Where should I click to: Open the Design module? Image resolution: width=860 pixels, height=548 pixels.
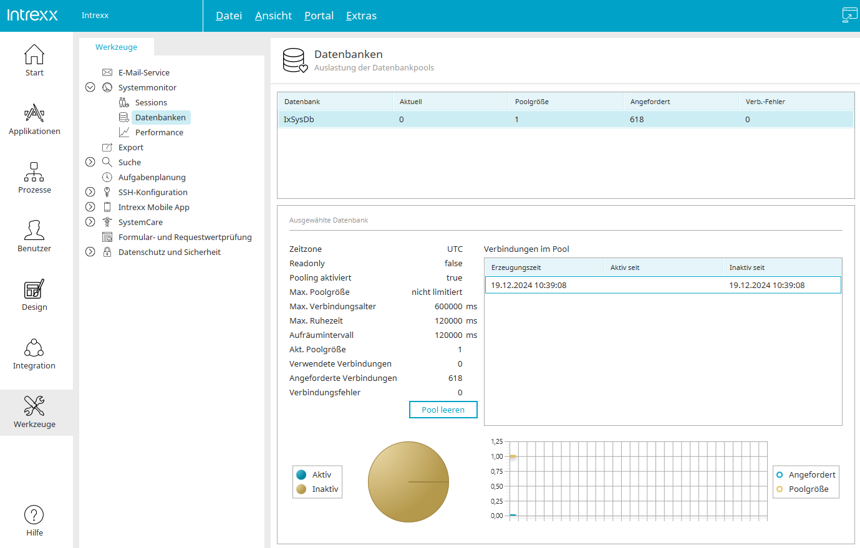pyautogui.click(x=34, y=295)
